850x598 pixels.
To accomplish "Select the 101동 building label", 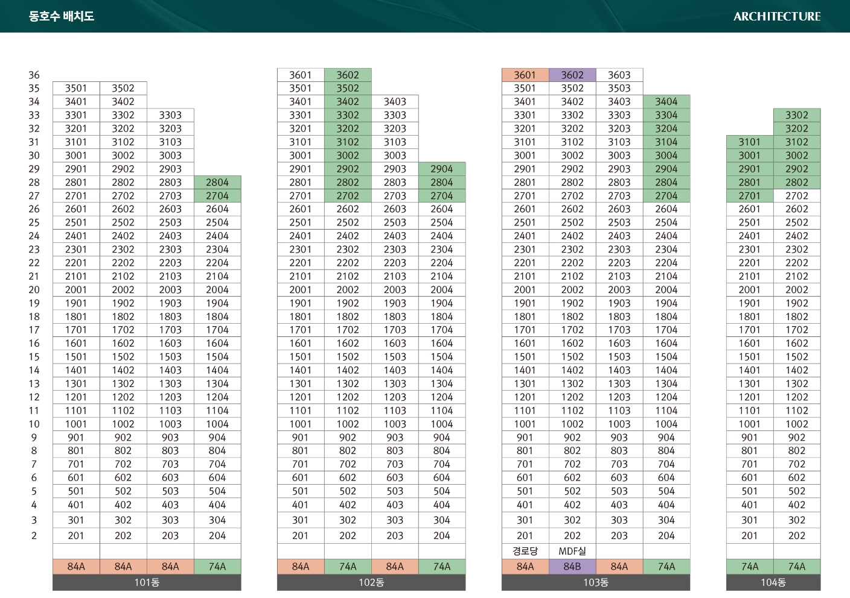I will coord(147,582).
